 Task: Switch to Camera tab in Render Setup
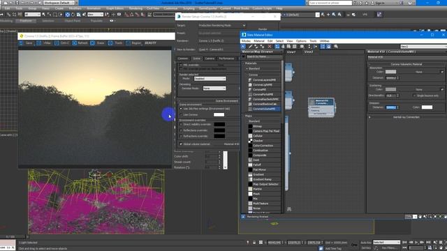[x=210, y=59]
